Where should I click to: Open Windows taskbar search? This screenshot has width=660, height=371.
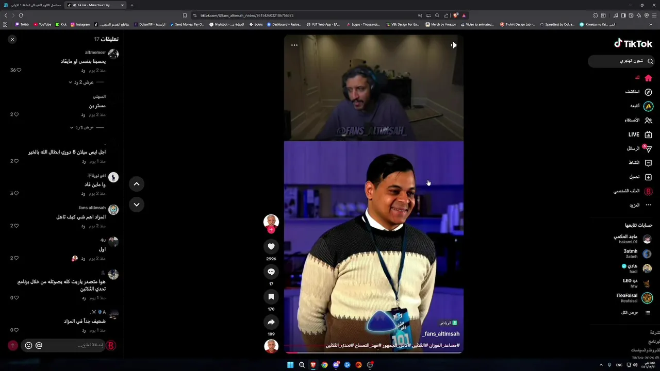click(302, 365)
